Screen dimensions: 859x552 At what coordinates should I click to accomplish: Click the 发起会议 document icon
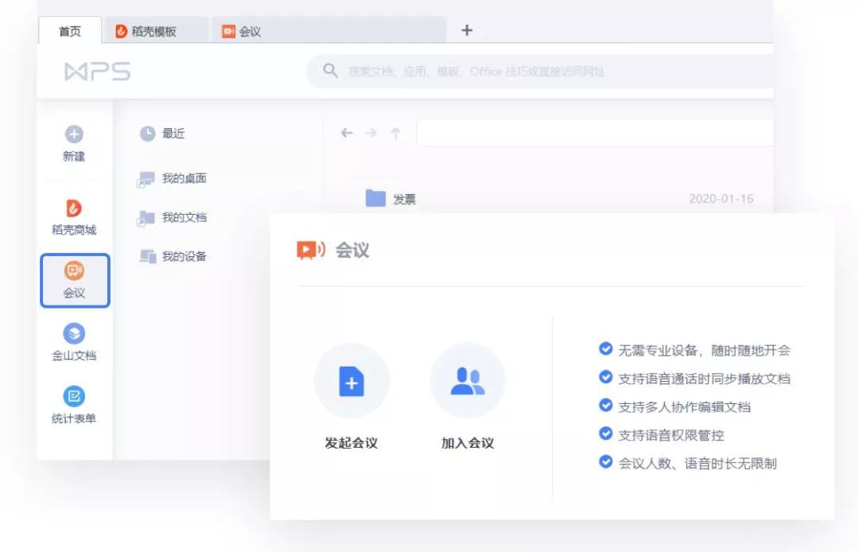pyautogui.click(x=351, y=381)
